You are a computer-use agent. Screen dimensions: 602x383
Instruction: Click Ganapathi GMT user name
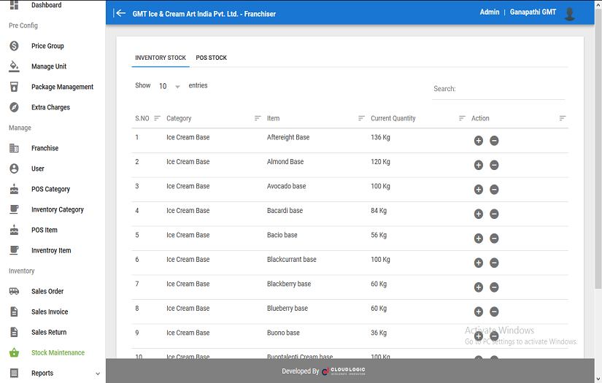533,12
